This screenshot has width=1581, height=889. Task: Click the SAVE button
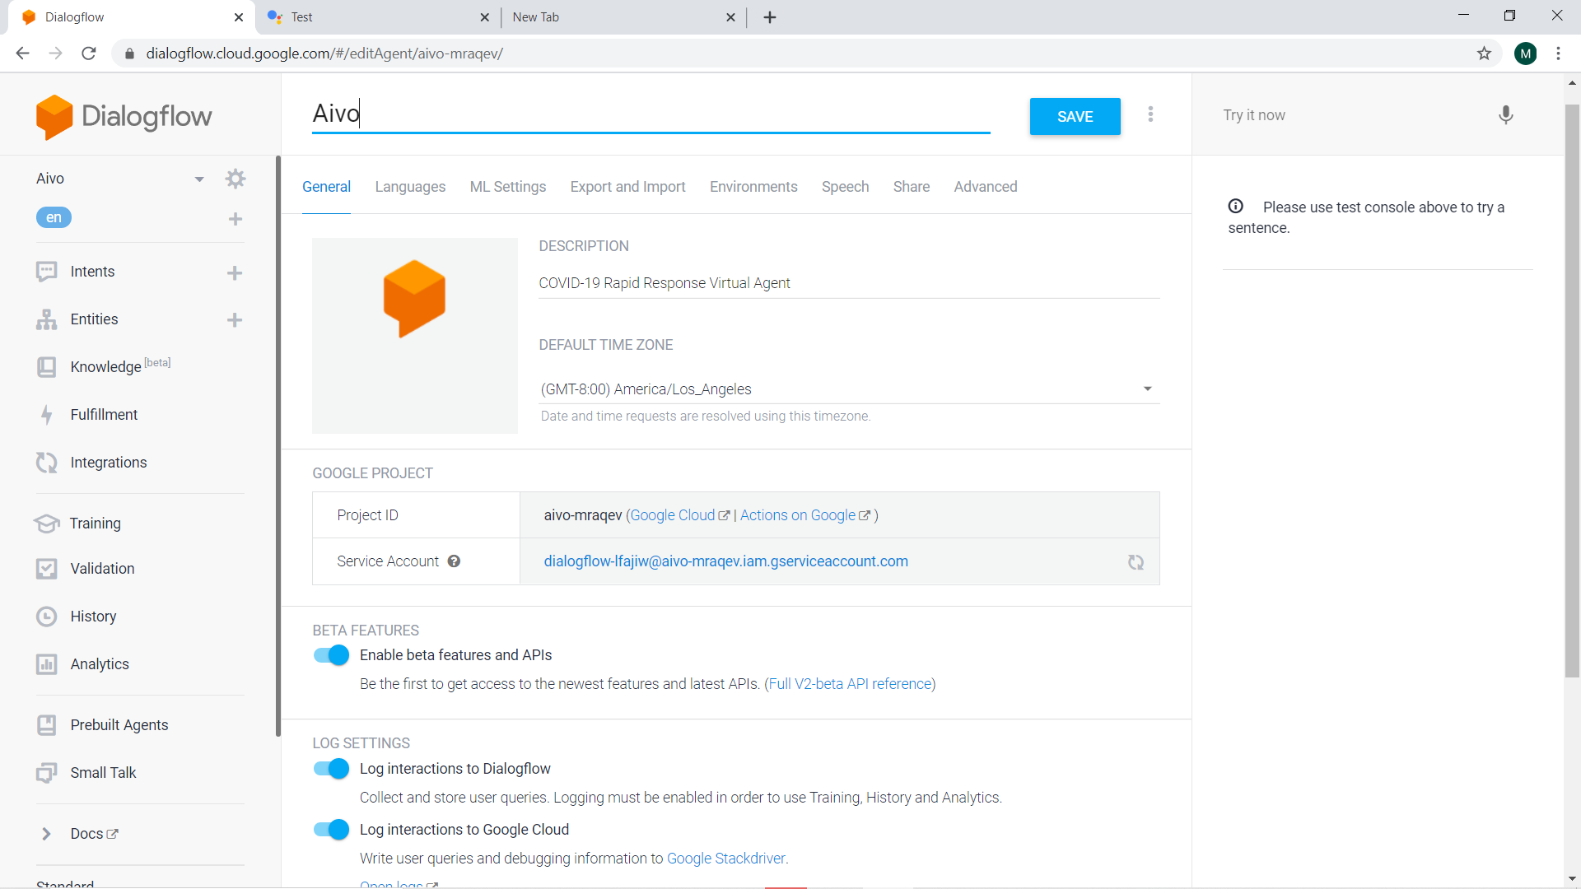(1075, 117)
